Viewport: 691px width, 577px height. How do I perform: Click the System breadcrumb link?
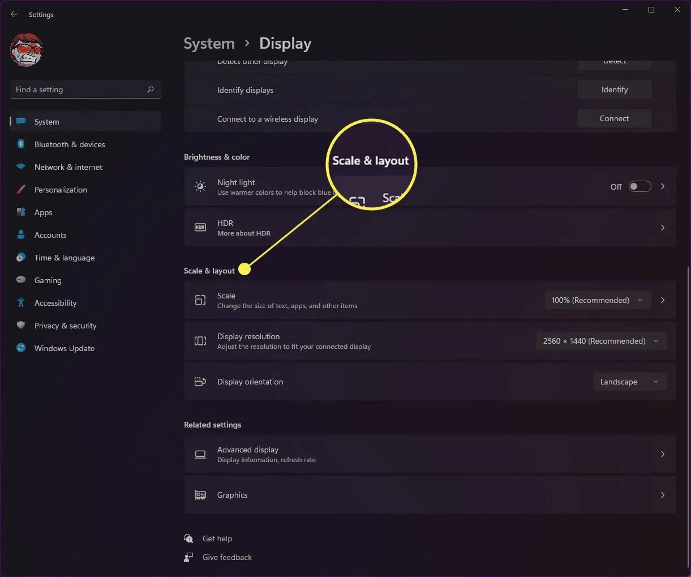tap(209, 44)
